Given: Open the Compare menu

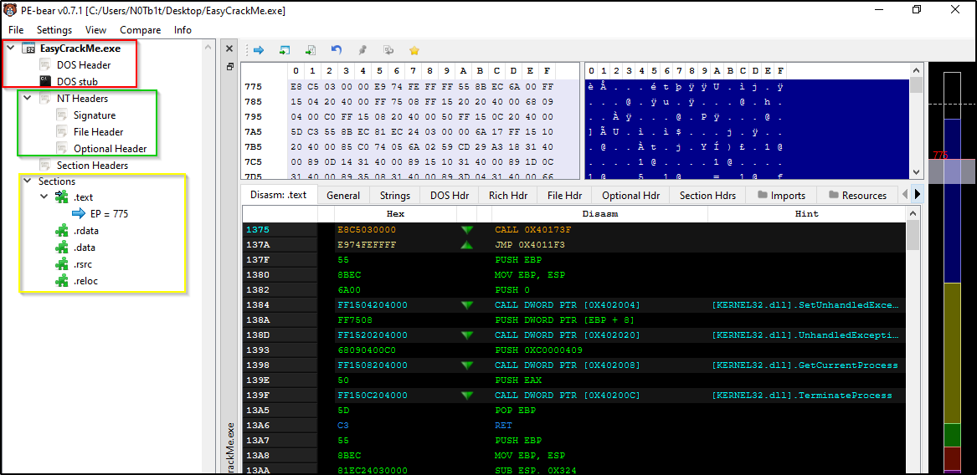Looking at the screenshot, I should (x=140, y=30).
